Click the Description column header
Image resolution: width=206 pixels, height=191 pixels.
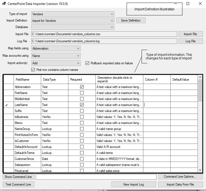(x=119, y=79)
